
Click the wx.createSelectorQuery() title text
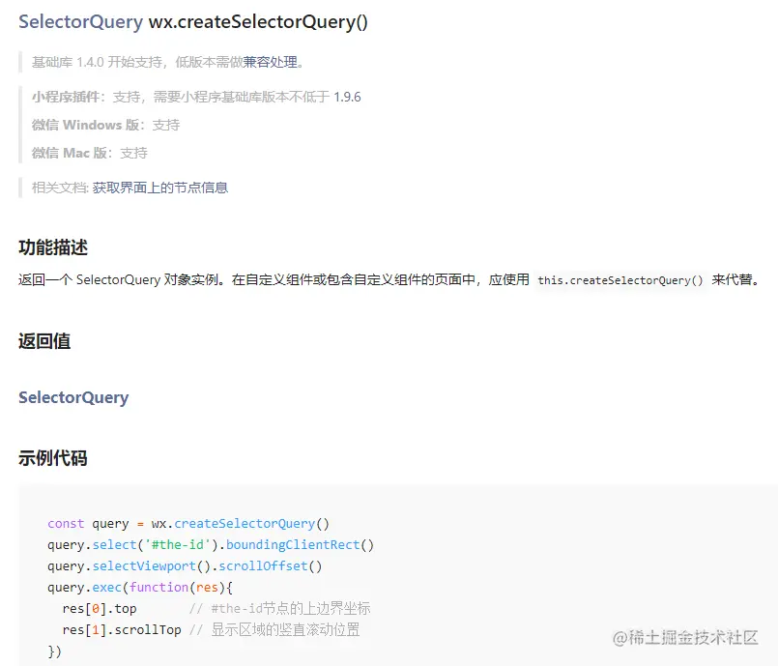pos(258,22)
